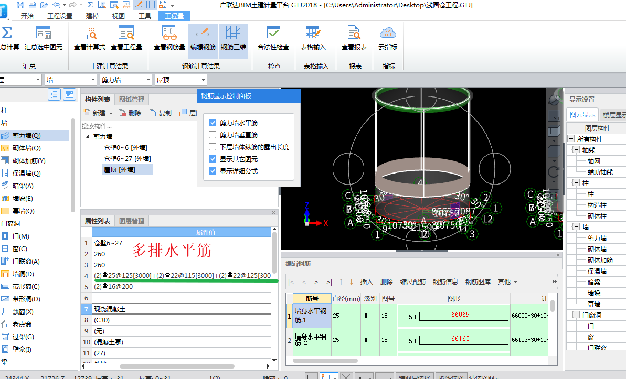Open the 墙 category dropdown
This screenshot has width=626, height=379.
tap(70, 80)
